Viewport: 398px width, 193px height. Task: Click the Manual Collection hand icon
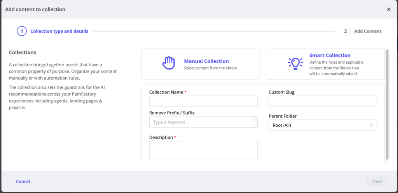tap(168, 64)
